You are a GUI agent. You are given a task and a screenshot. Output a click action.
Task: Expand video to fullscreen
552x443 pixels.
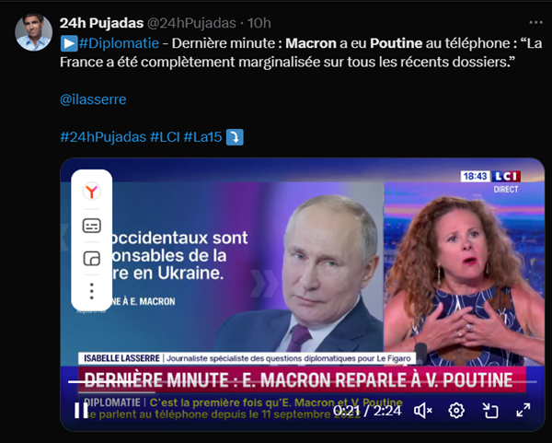pyautogui.click(x=523, y=410)
